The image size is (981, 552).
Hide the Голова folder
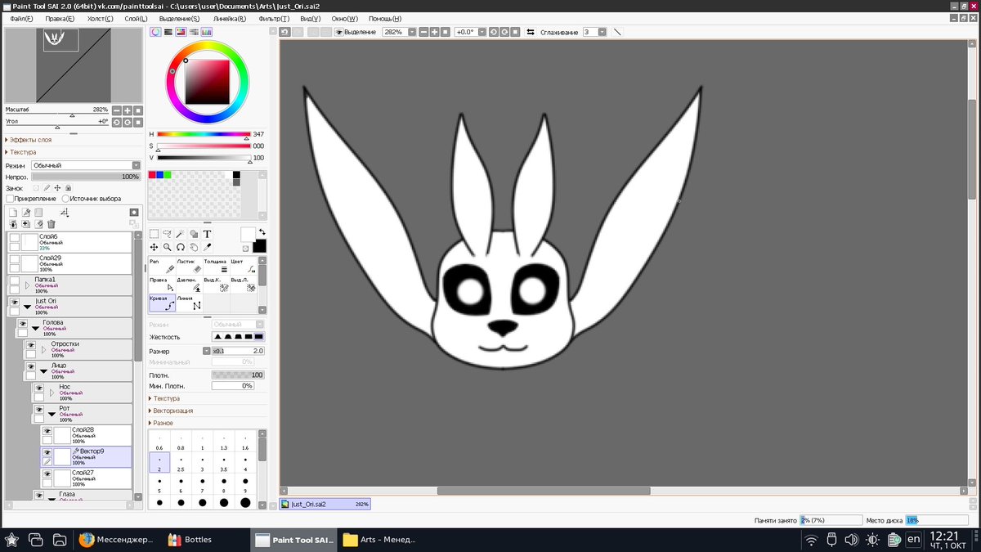pos(23,323)
